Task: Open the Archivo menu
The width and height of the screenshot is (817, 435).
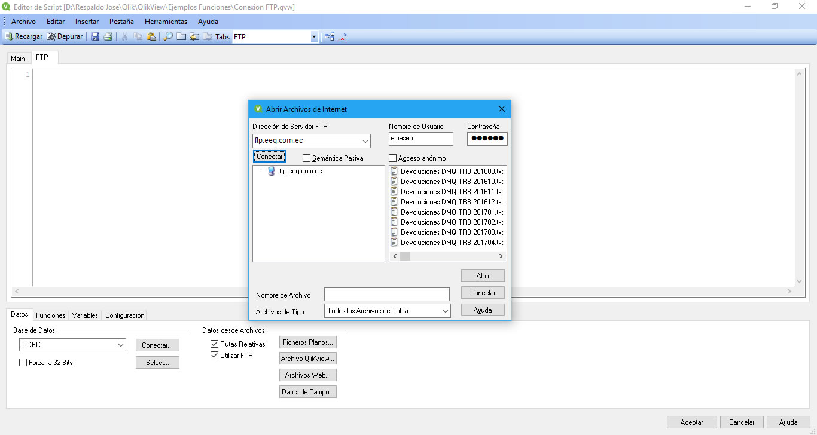Action: [23, 21]
